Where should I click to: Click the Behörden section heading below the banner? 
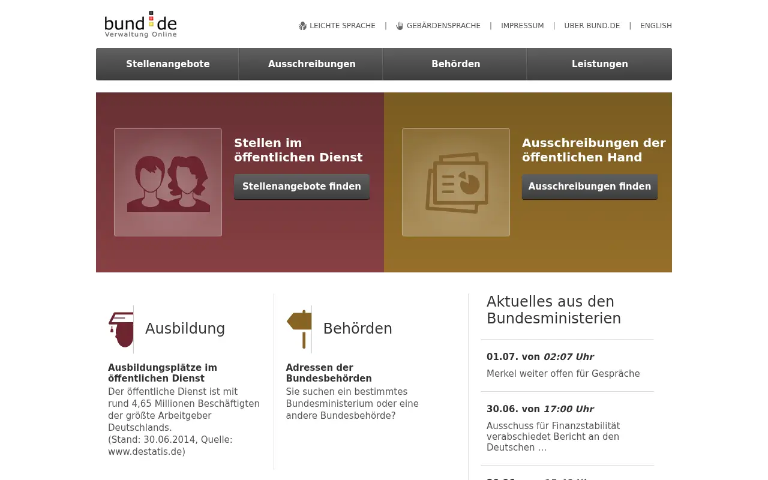[x=358, y=329]
